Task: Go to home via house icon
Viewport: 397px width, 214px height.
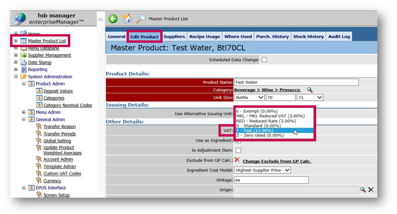Action: (127, 18)
